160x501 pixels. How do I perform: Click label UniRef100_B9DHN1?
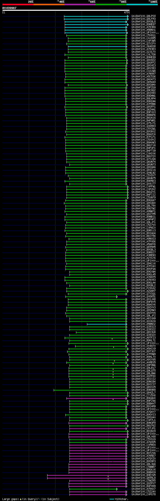click(x=143, y=96)
